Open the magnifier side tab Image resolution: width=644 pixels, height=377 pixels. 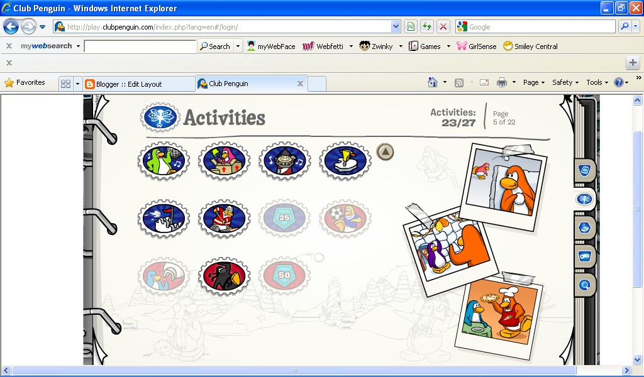(x=584, y=285)
